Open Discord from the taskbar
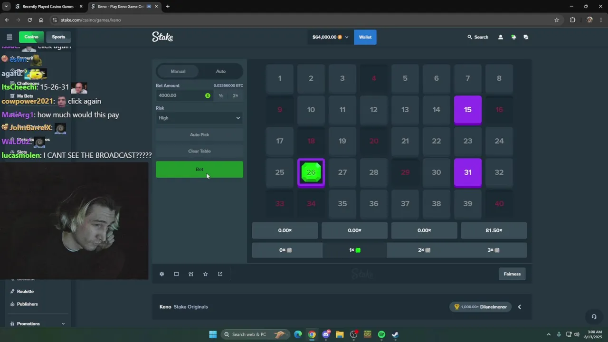 [x=326, y=334]
